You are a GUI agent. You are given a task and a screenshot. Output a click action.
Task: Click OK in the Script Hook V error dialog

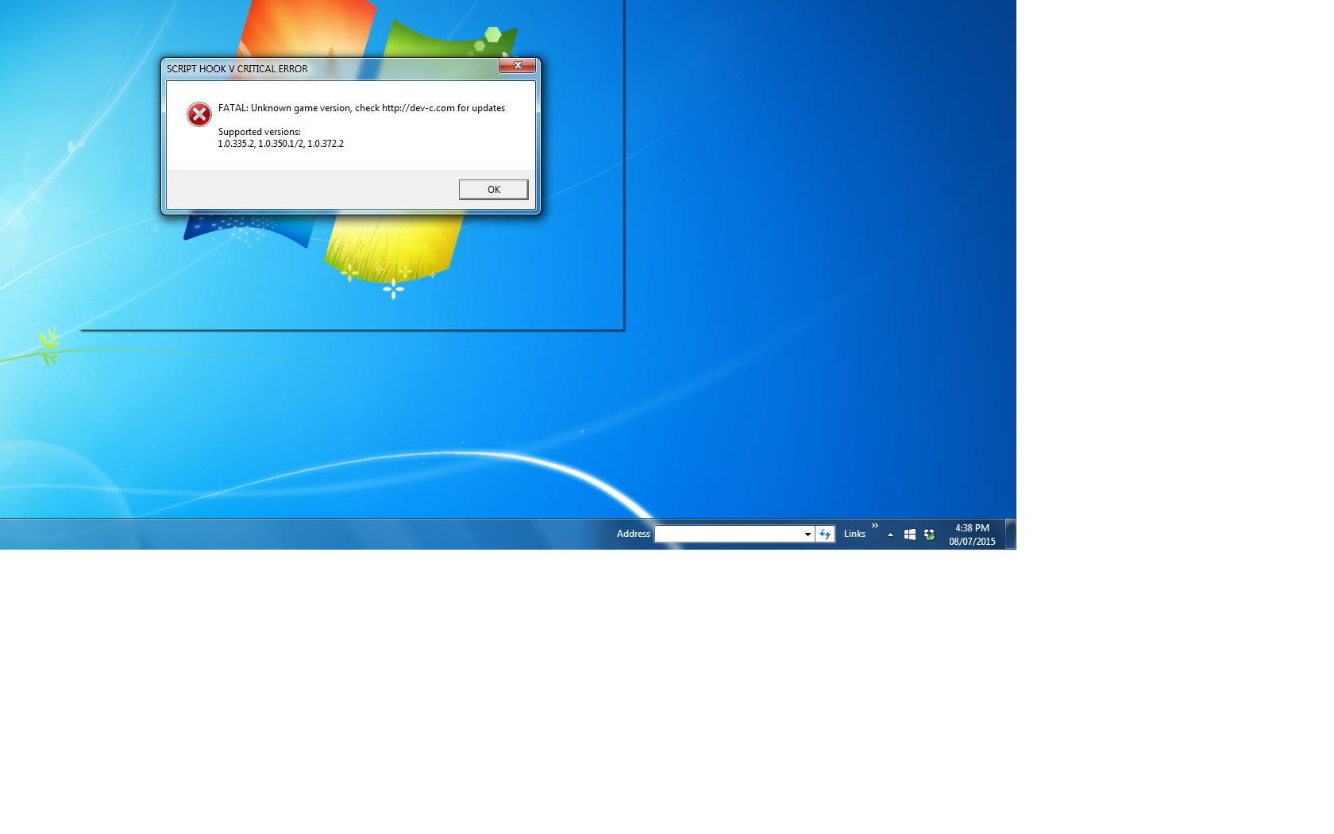click(x=493, y=189)
